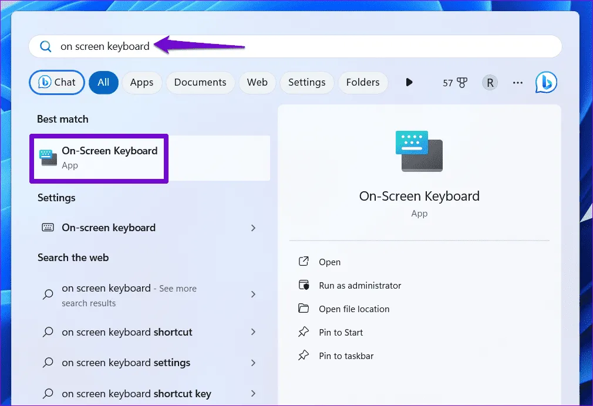Click the user account avatar R

(x=490, y=83)
